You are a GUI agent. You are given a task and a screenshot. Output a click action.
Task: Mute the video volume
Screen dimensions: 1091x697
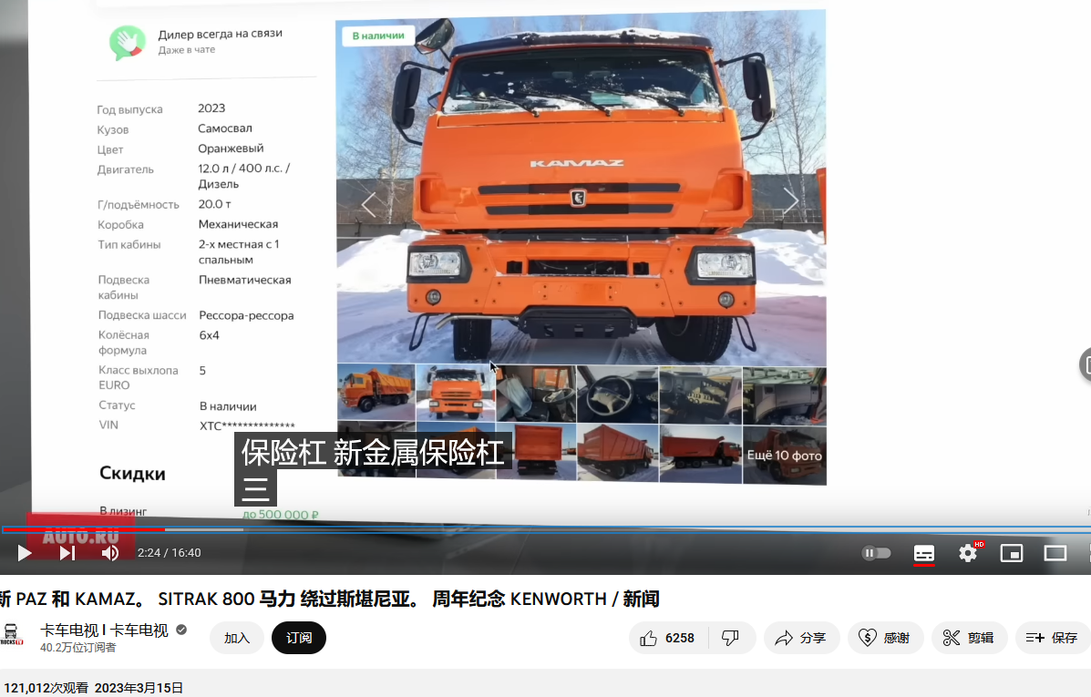tap(110, 553)
